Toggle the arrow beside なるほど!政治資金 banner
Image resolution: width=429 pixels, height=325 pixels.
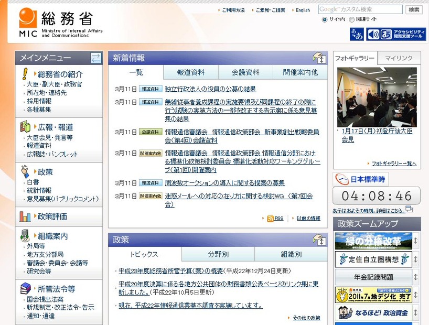[x=415, y=312]
